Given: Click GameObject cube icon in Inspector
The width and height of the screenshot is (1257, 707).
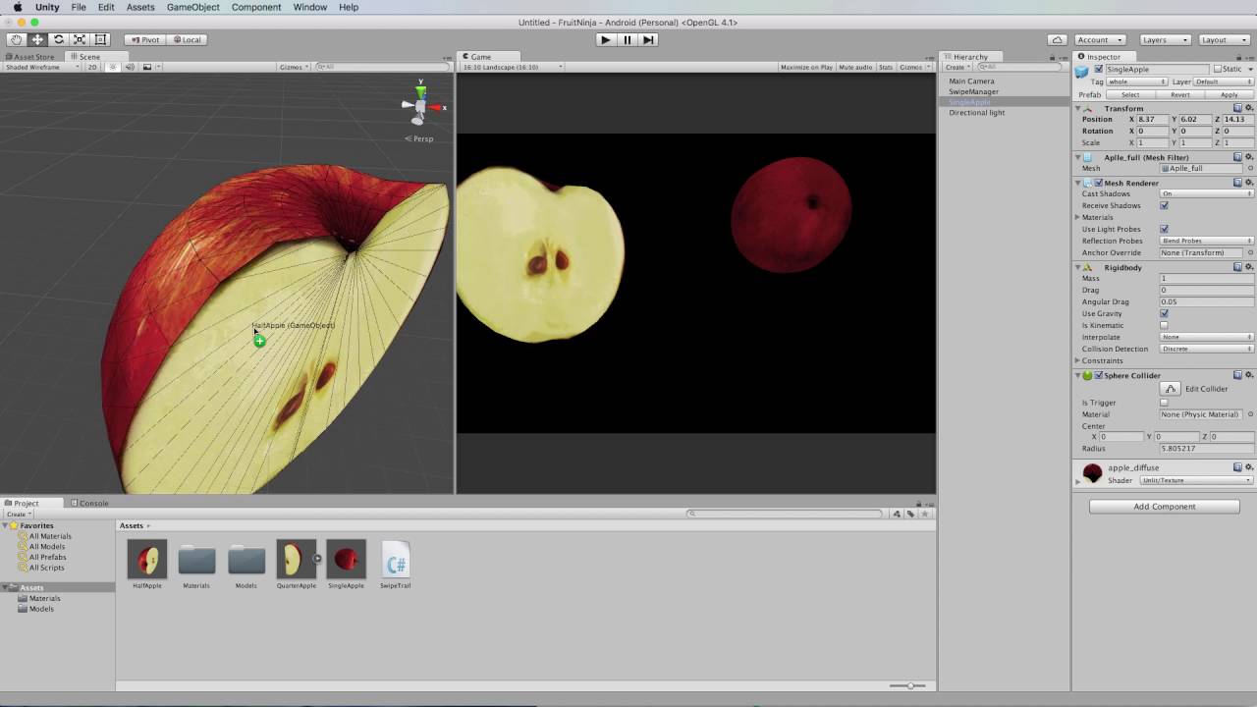Looking at the screenshot, I should coord(1082,71).
